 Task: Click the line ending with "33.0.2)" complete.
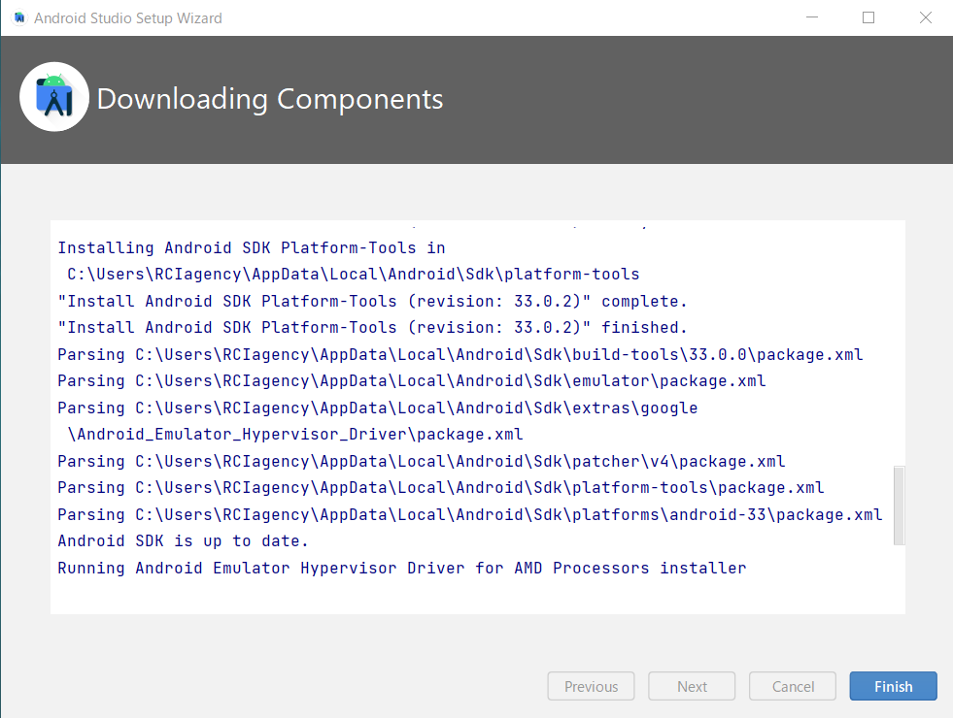pos(372,301)
